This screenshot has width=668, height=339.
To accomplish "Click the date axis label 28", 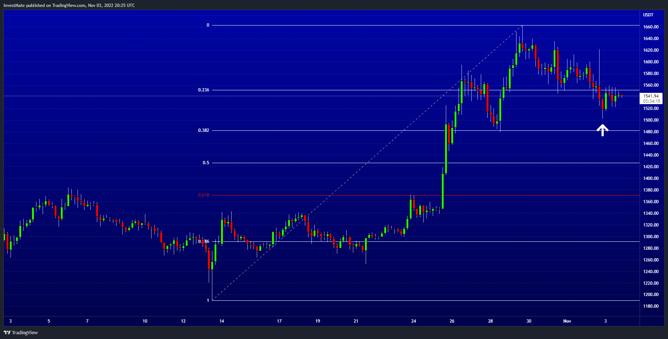I will pyautogui.click(x=491, y=321).
